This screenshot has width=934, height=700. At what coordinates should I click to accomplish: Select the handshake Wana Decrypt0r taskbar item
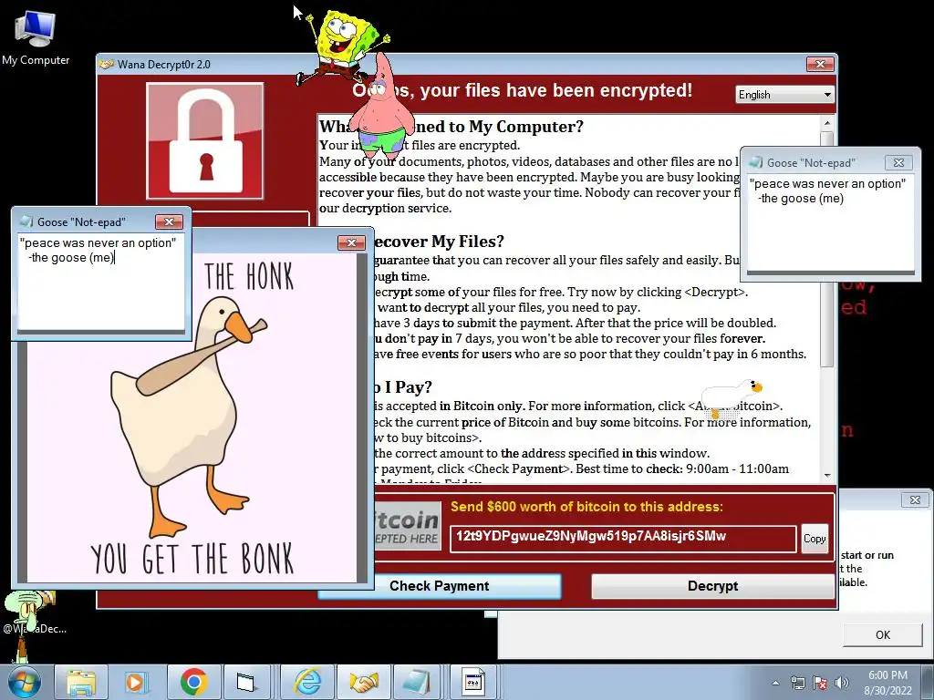coord(363,682)
